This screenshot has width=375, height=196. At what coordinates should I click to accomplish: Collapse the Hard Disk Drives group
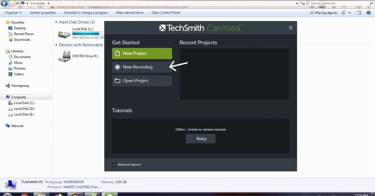(56, 22)
